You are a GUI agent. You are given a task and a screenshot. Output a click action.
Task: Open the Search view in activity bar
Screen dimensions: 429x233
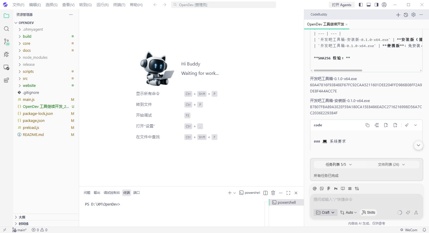(6, 29)
